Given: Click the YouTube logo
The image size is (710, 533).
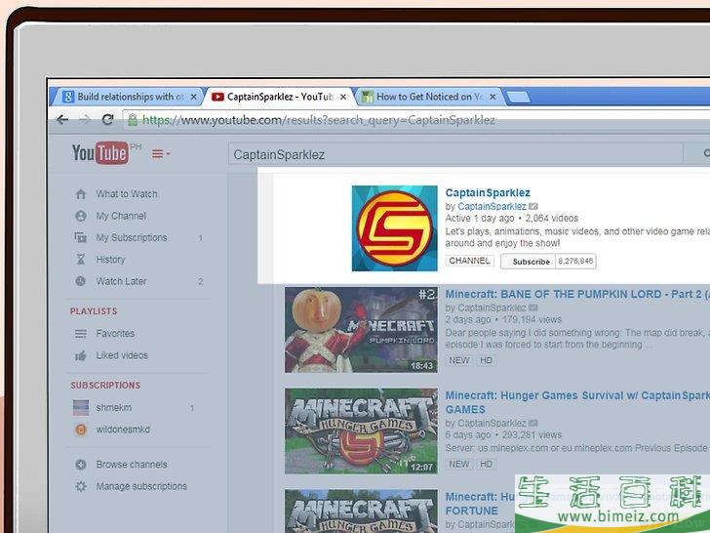Looking at the screenshot, I should click(x=100, y=153).
